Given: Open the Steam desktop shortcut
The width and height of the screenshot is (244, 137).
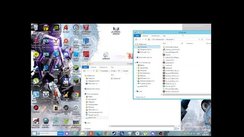Looking at the screenshot, I should [36, 69].
